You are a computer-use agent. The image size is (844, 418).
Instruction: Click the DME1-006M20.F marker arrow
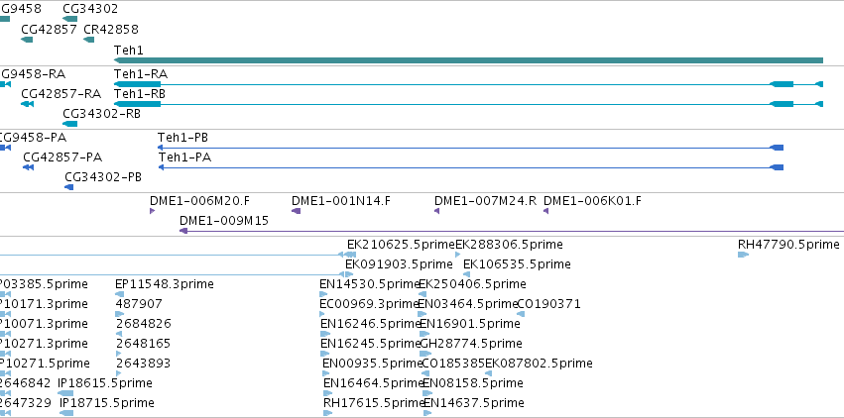click(x=153, y=211)
